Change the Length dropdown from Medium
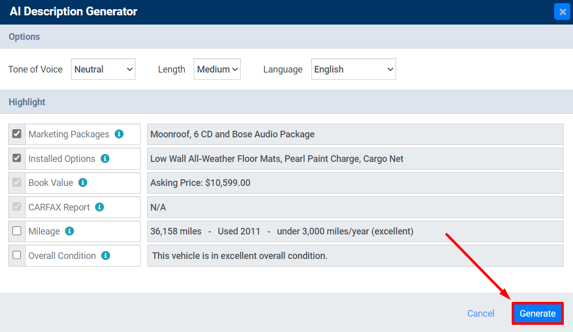 tap(217, 69)
